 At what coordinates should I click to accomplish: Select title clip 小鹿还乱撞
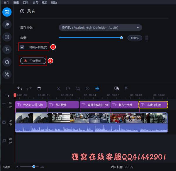coord(153,105)
